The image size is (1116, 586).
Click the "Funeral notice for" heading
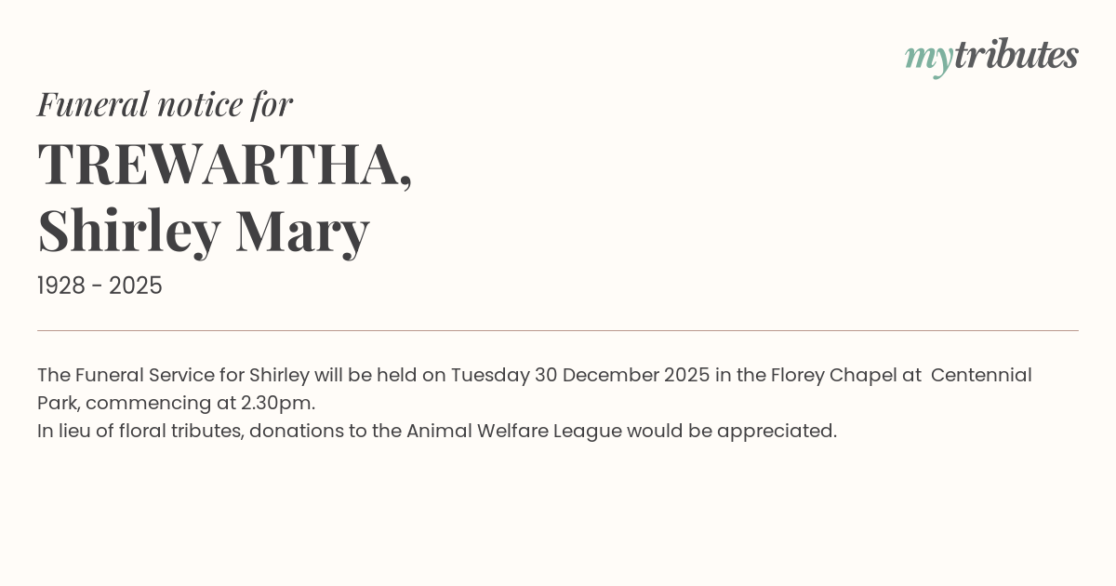pos(165,104)
